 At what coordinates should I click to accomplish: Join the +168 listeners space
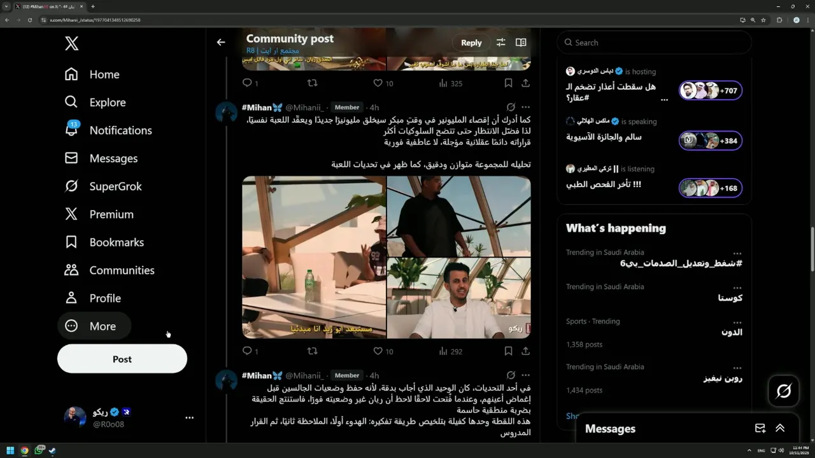[x=710, y=188]
